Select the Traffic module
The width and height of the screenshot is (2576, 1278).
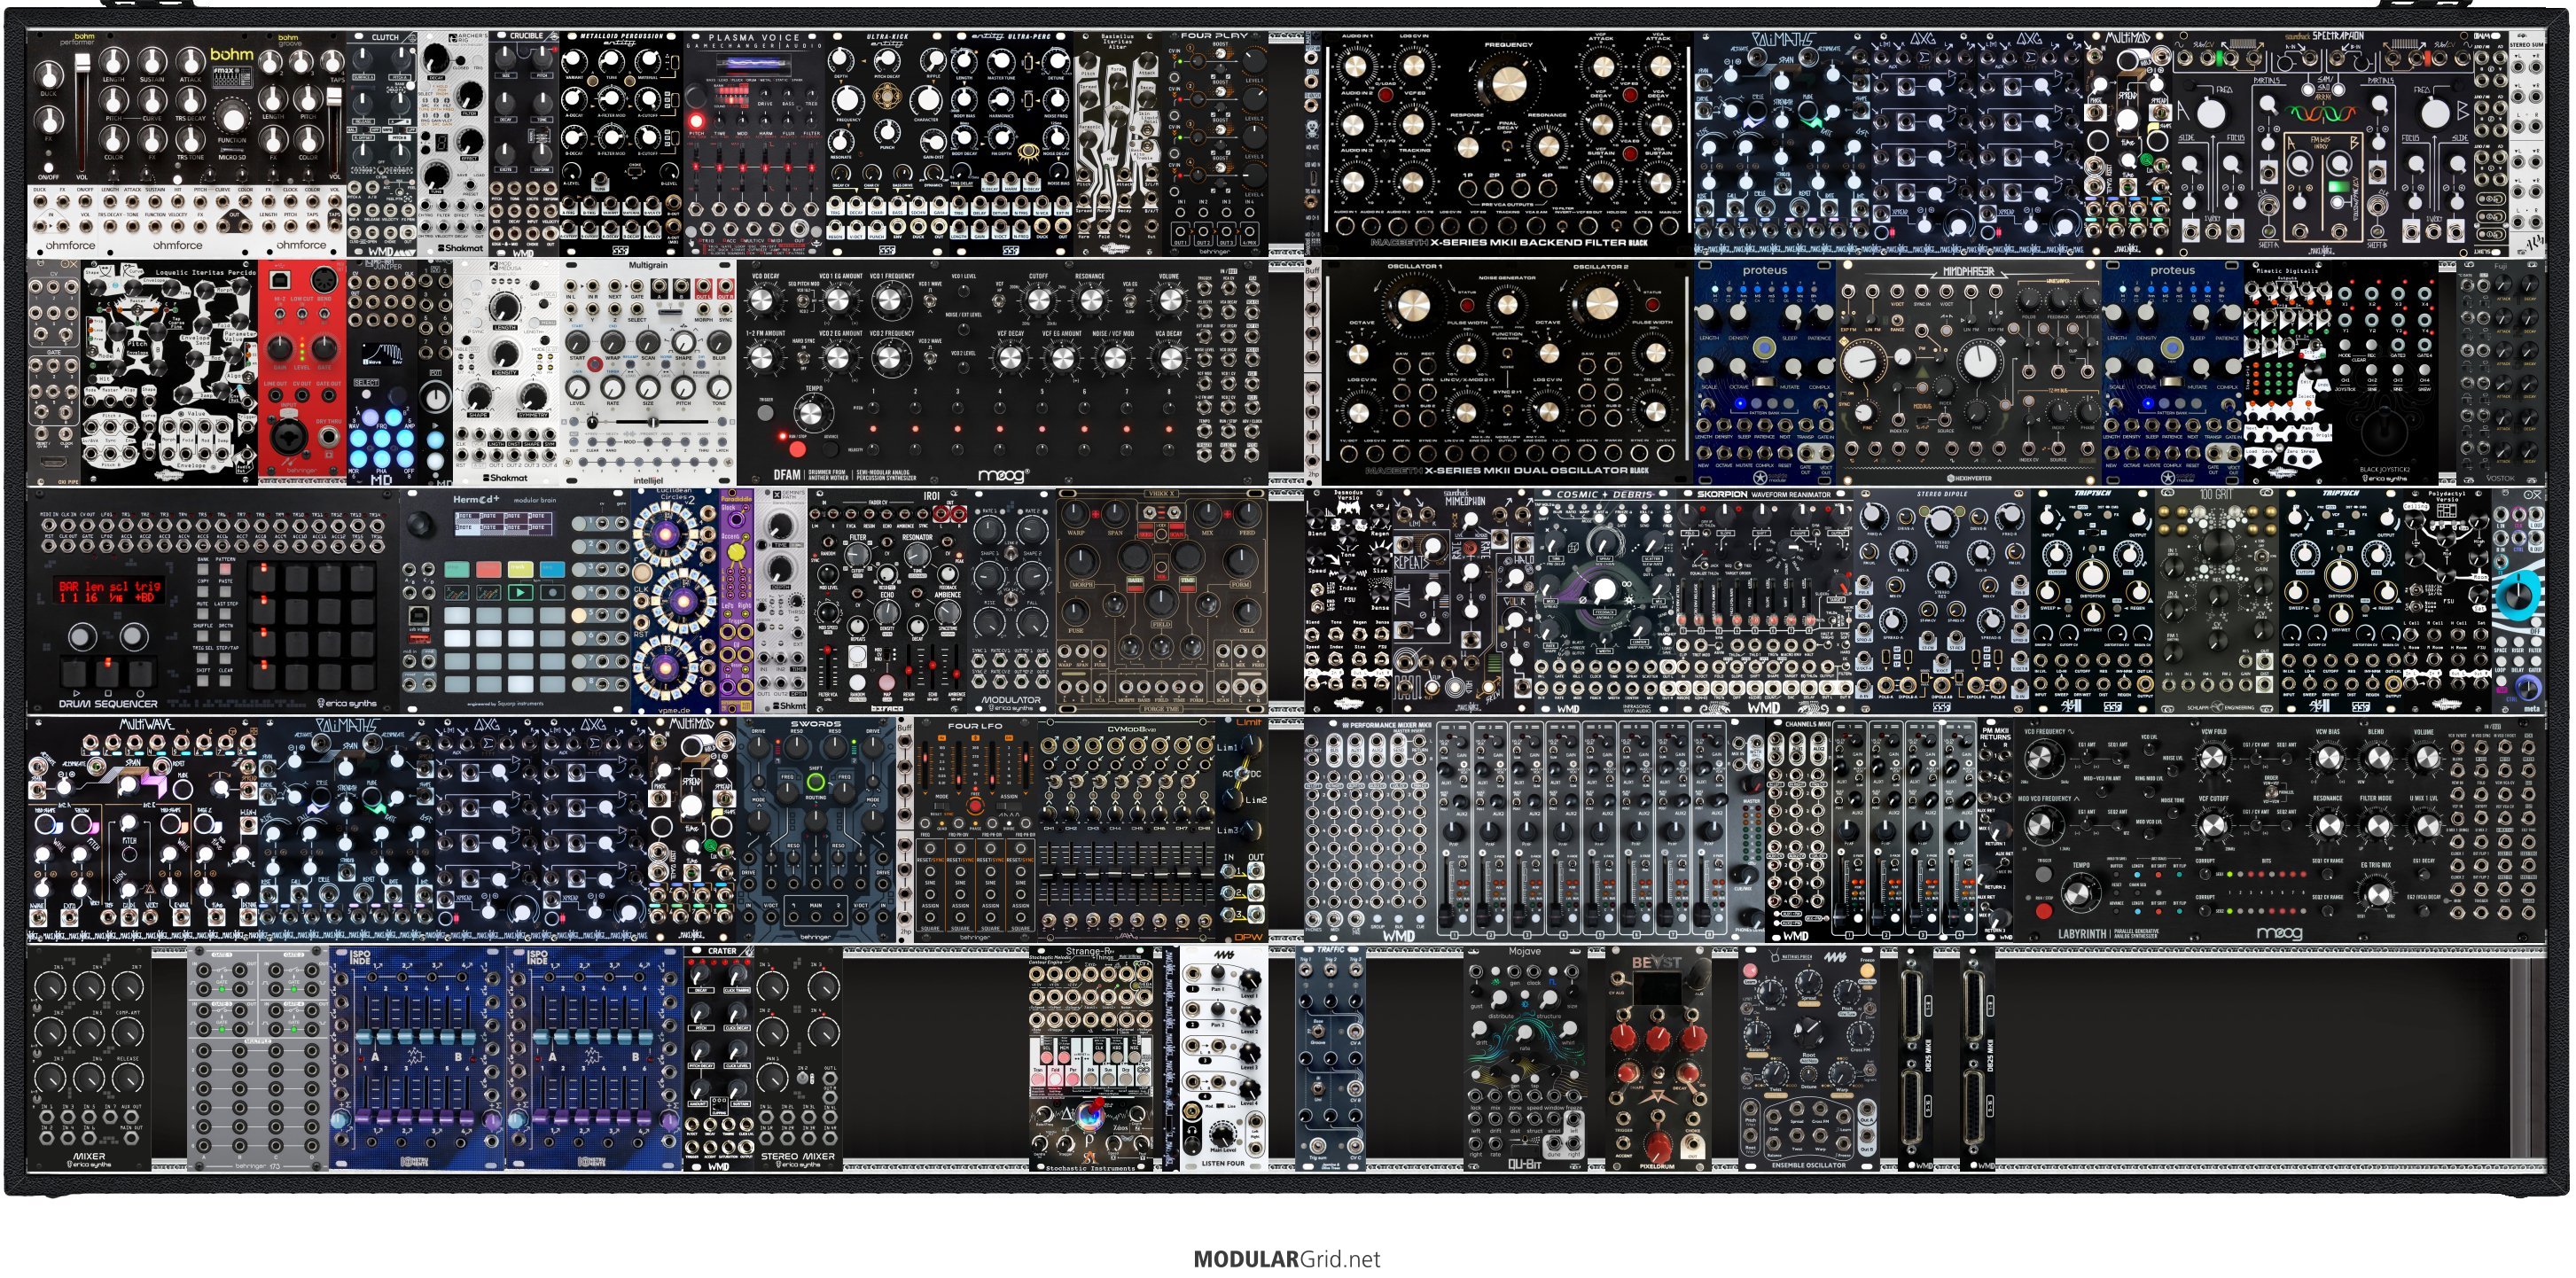(1330, 1059)
